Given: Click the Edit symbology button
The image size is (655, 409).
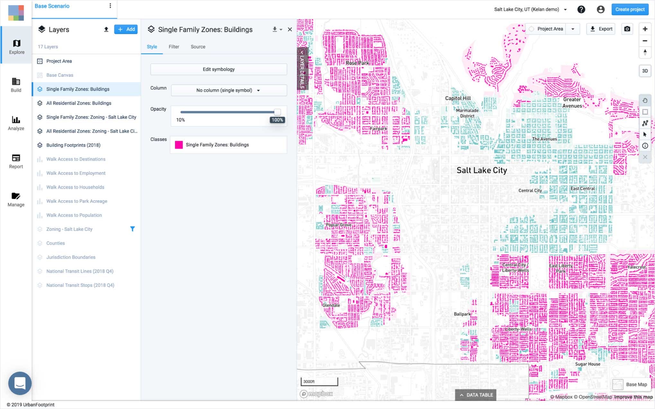Looking at the screenshot, I should [218, 69].
